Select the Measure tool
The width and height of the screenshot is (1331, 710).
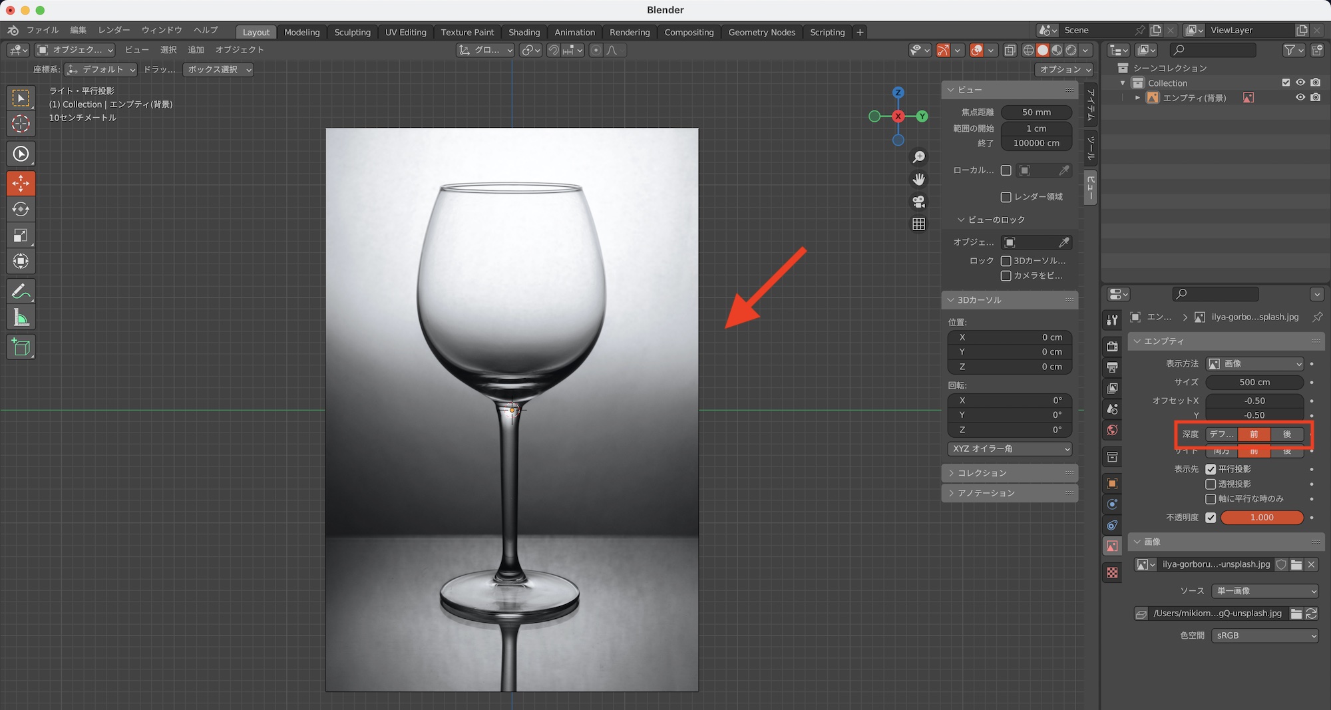[x=21, y=318]
